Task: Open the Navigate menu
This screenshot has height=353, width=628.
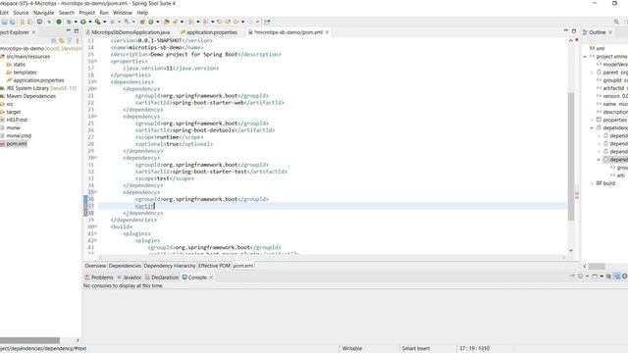Action: pyautogui.click(x=43, y=13)
